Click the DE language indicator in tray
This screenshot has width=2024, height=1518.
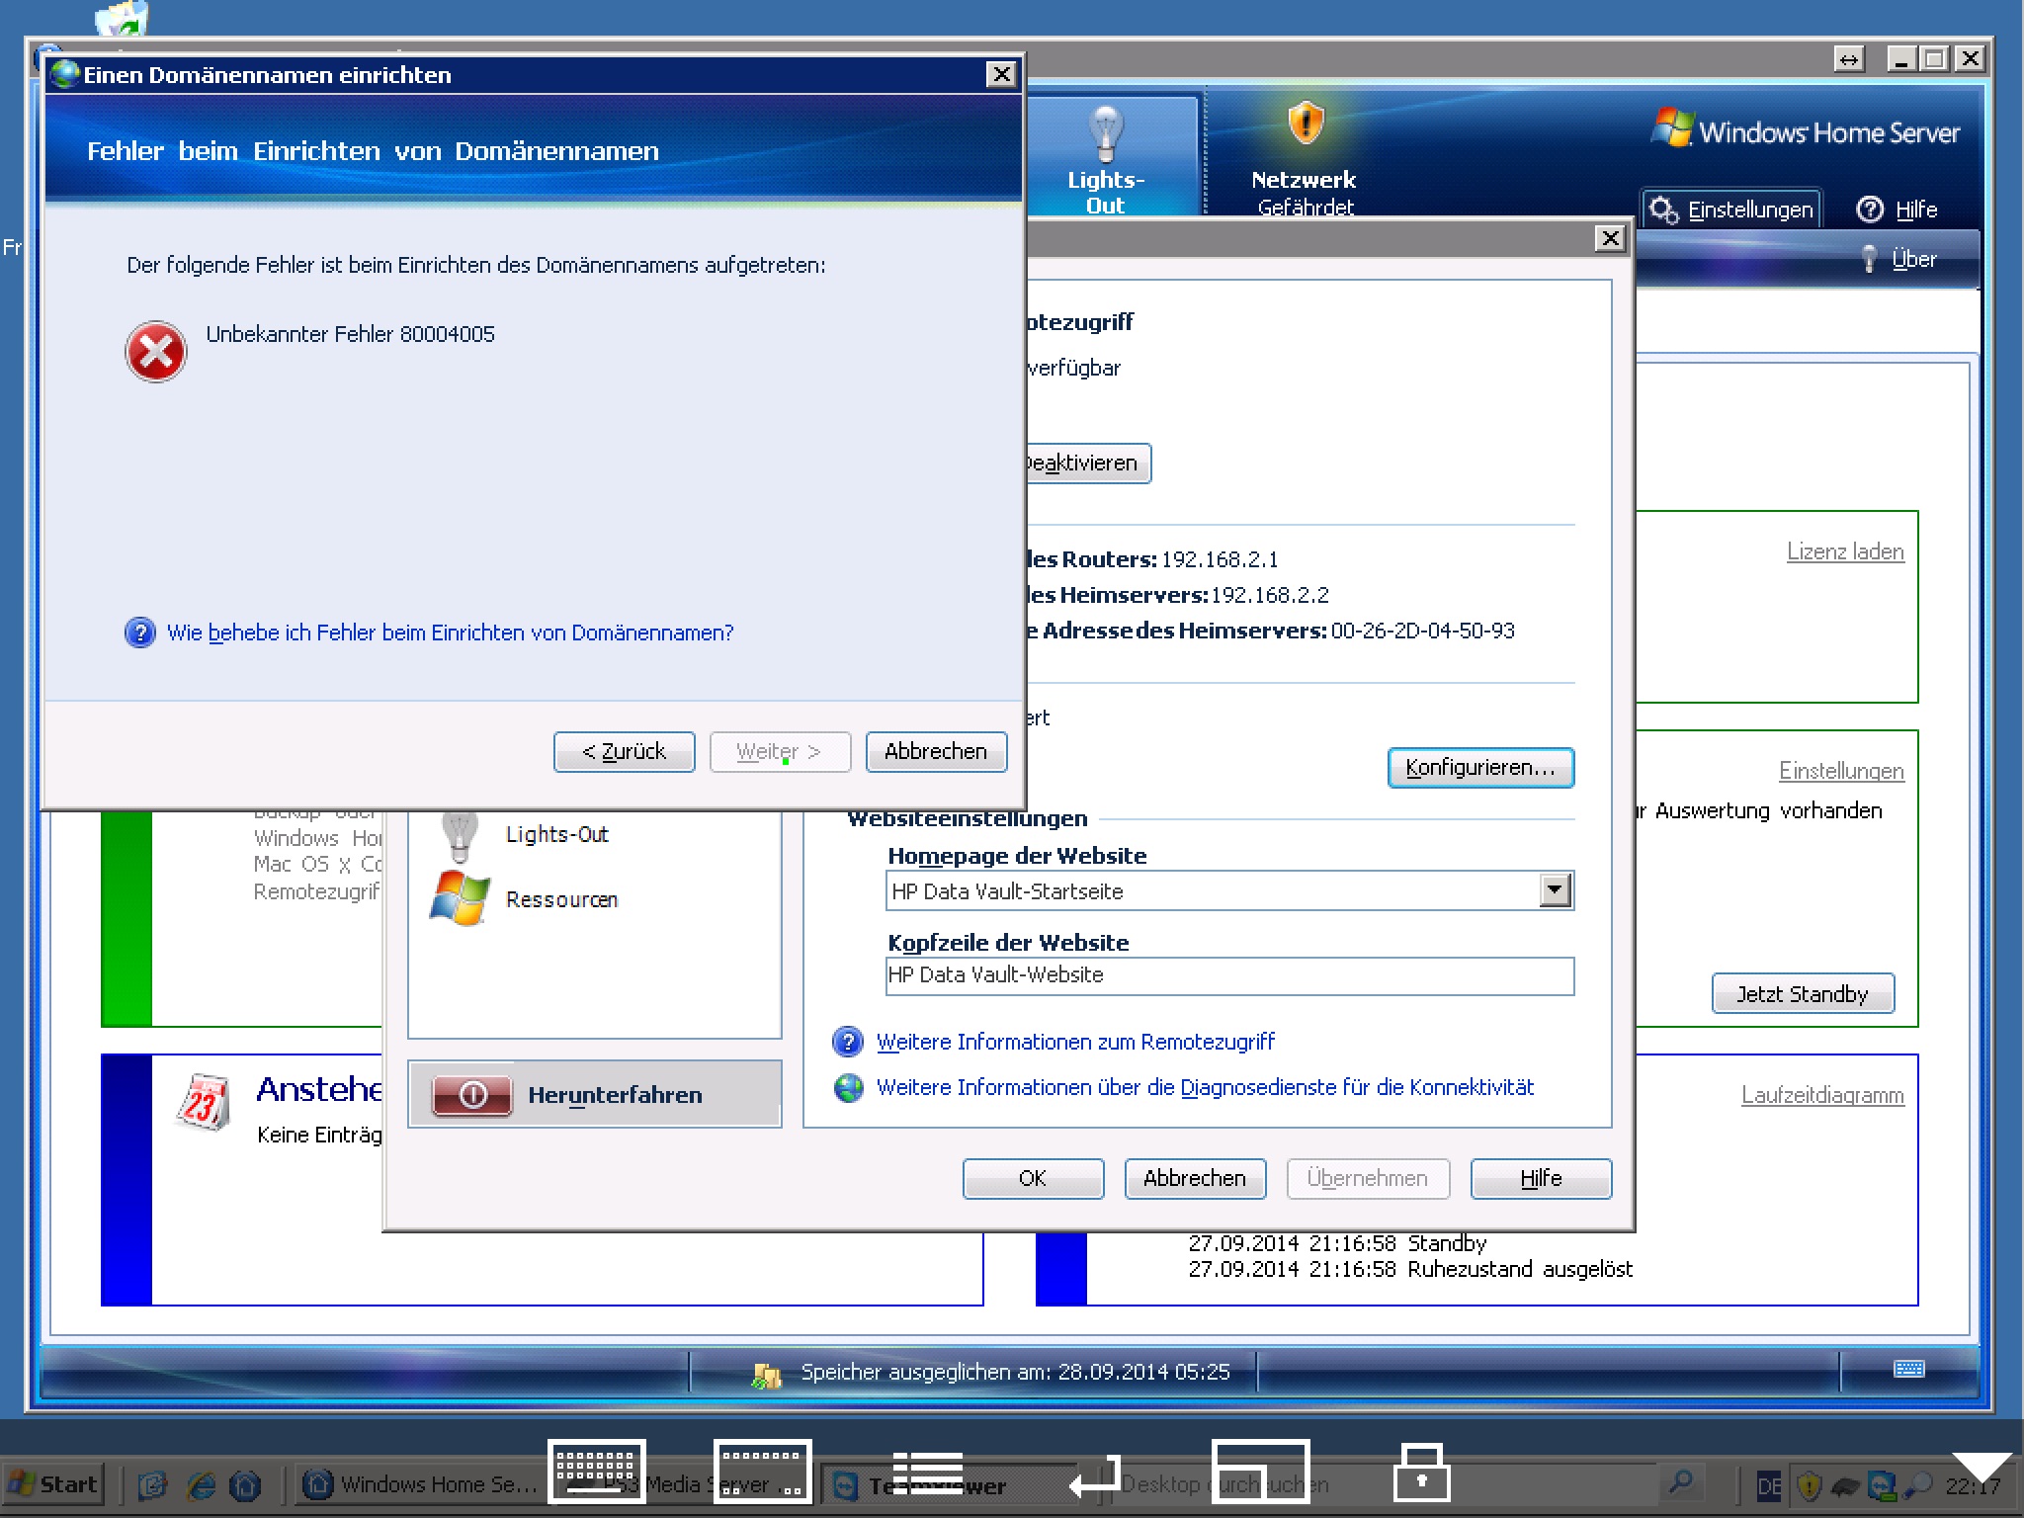[1768, 1485]
